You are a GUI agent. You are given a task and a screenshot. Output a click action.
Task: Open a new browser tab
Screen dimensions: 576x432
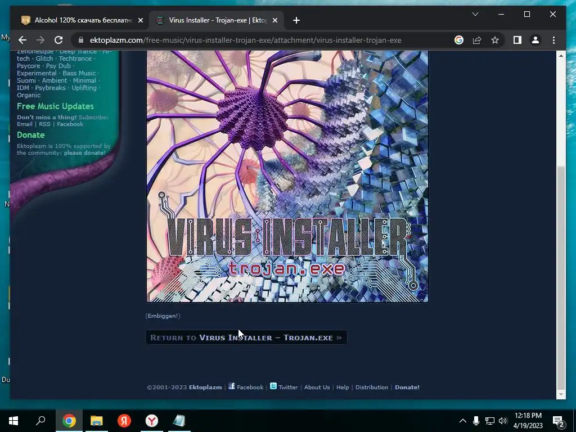pyautogui.click(x=296, y=21)
